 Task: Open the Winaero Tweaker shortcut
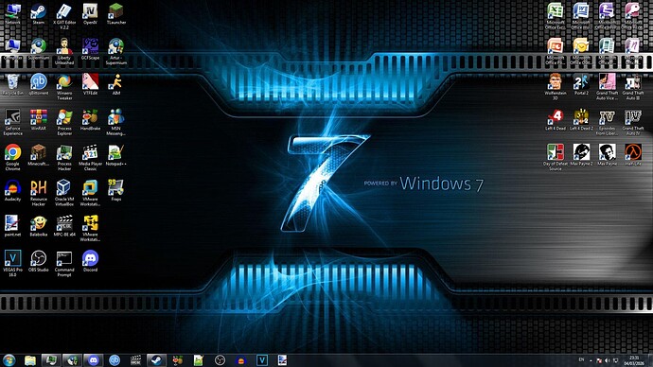click(64, 87)
